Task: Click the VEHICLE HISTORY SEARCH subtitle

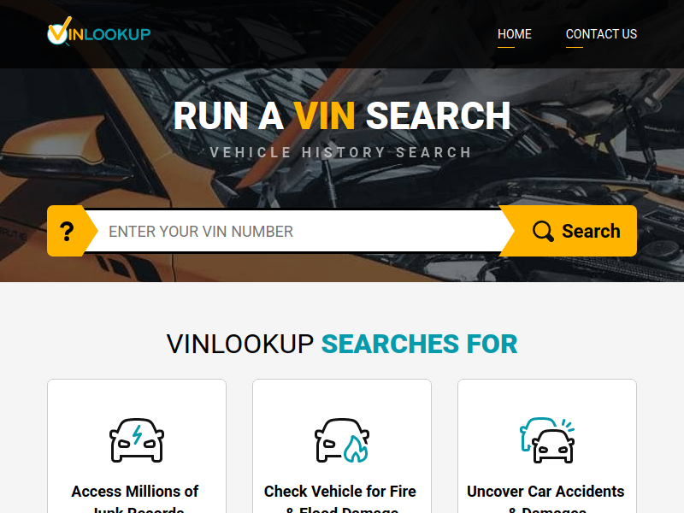Action: click(x=340, y=153)
